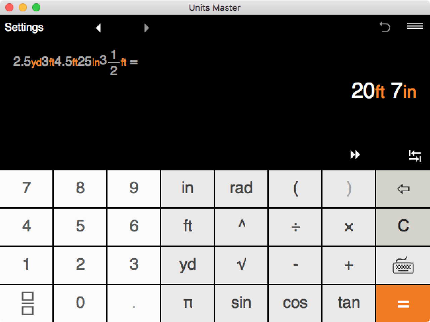Insert the power caret key

(241, 227)
